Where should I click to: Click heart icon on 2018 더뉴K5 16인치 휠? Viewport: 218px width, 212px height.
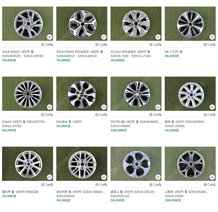coord(49,37)
